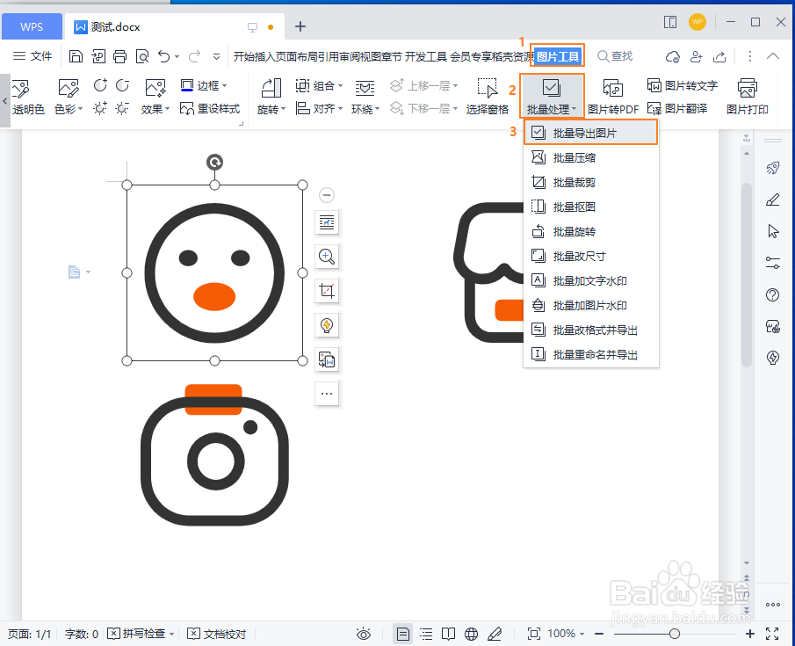The height and width of the screenshot is (646, 795).
Task: Select 批量改格式并导出 menu item
Action: pos(590,330)
